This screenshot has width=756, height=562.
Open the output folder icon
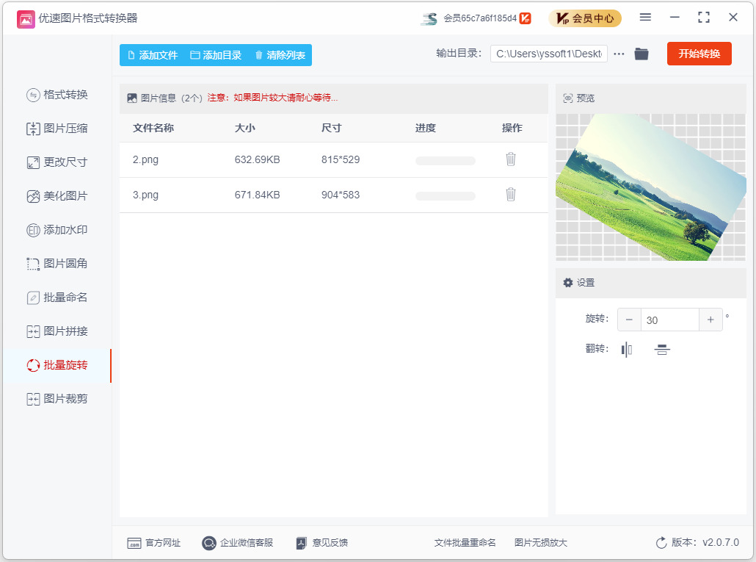[641, 54]
